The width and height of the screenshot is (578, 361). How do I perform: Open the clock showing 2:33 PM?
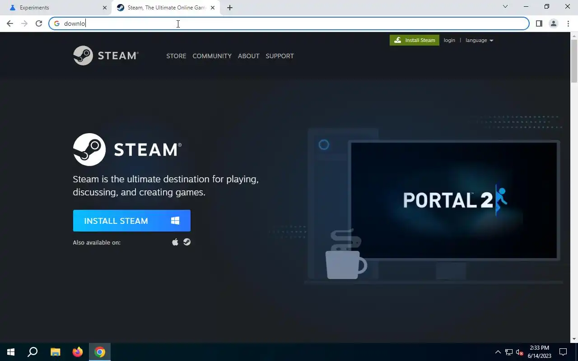click(540, 352)
